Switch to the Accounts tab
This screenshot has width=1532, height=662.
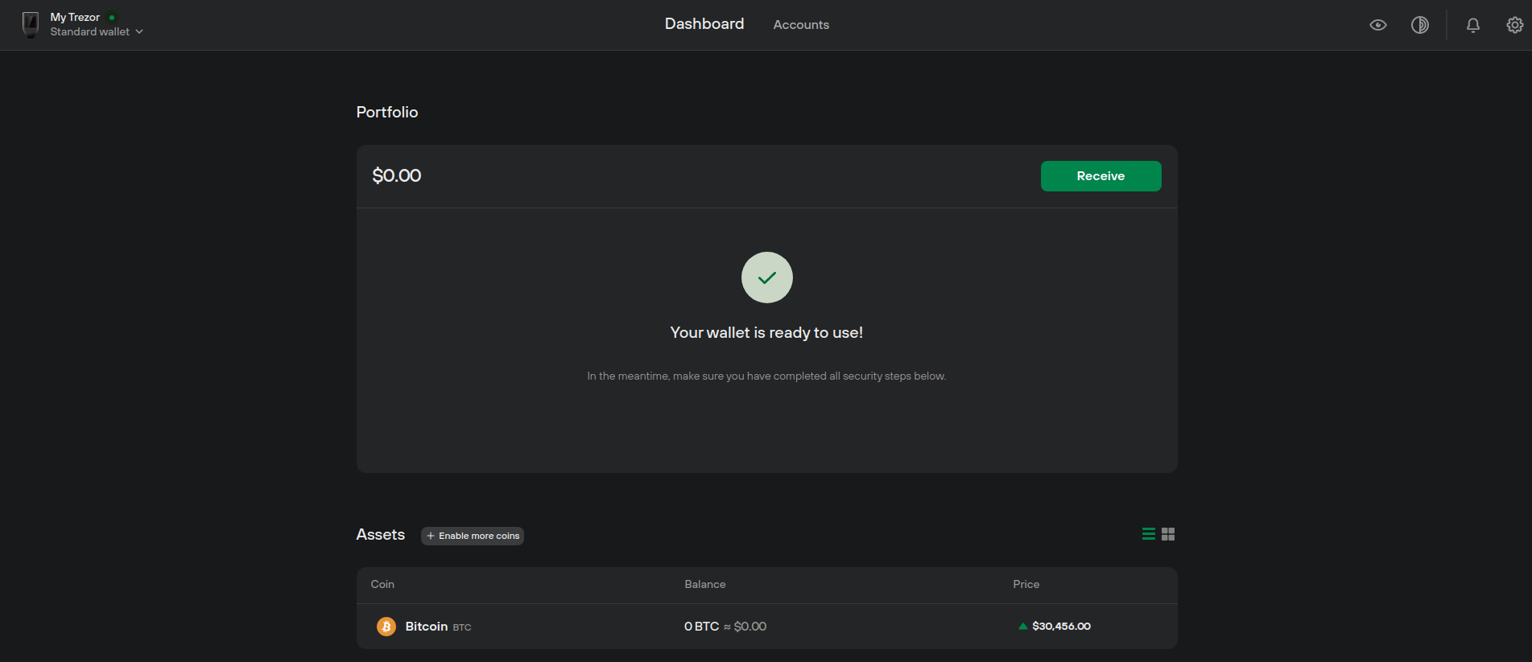tap(801, 25)
